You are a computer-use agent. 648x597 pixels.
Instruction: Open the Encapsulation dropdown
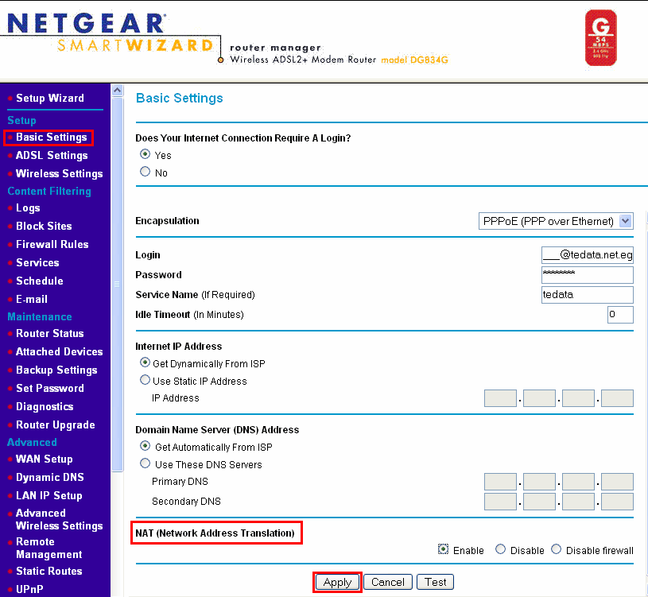tap(556, 221)
